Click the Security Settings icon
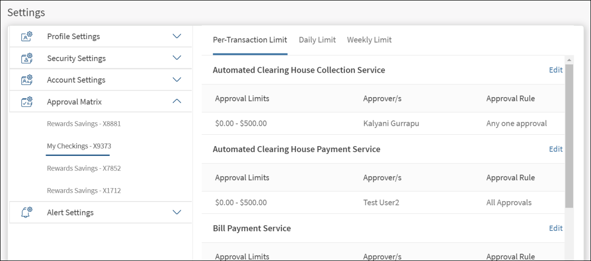591x261 pixels. pos(27,58)
